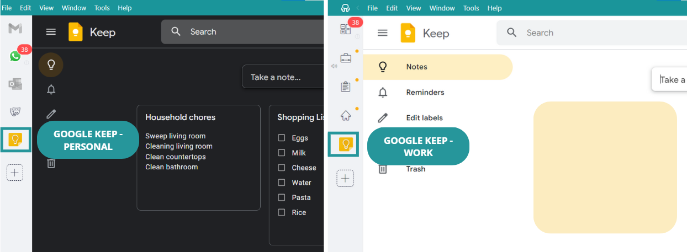This screenshot has height=252, width=687.
Task: Check the Rice item
Action: click(x=282, y=212)
